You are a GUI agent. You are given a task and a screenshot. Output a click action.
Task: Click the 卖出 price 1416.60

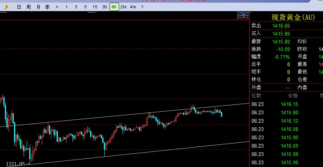click(281, 26)
